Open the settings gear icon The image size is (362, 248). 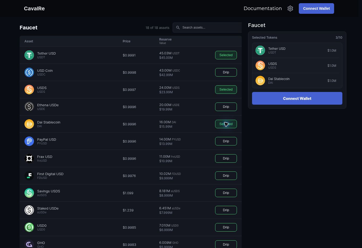tap(290, 8)
